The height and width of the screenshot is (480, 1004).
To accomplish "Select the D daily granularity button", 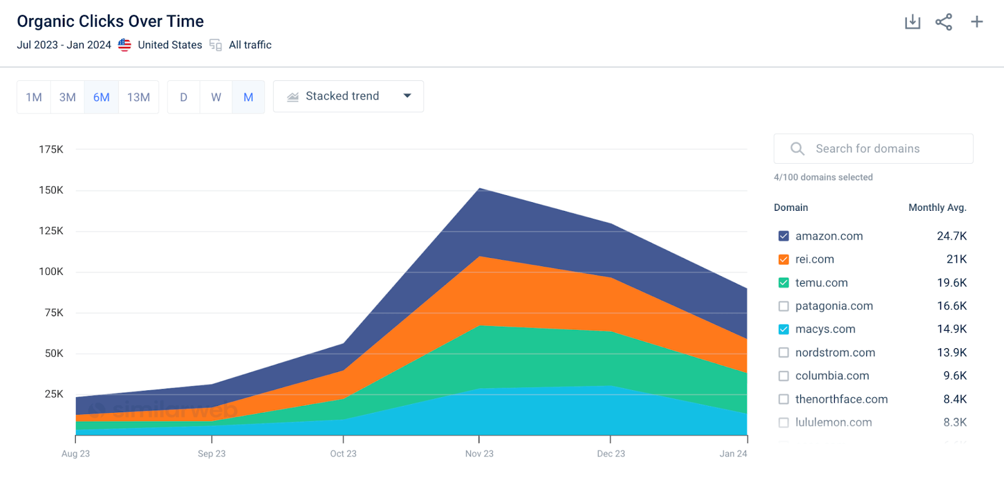I will (184, 97).
